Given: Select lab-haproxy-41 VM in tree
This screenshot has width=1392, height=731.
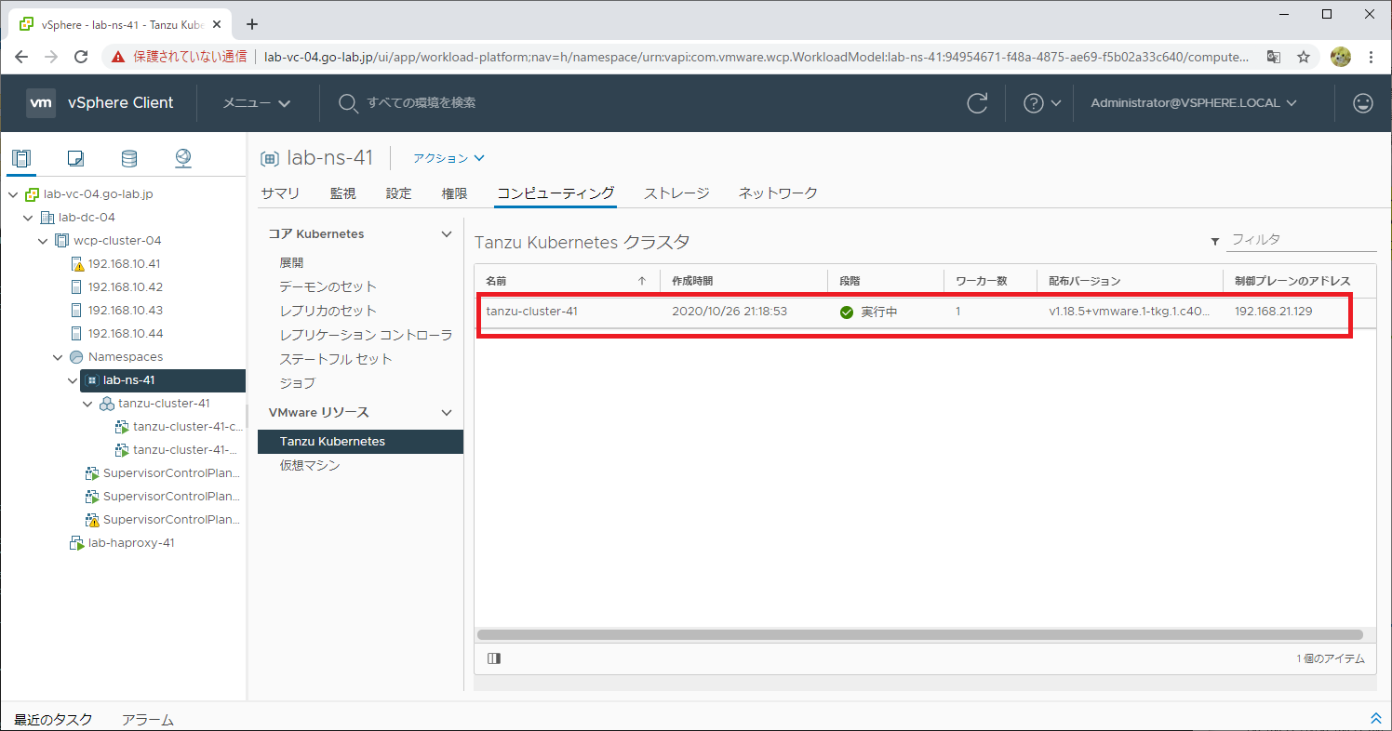Looking at the screenshot, I should pos(131,543).
